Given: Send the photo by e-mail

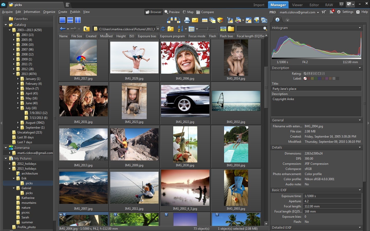Looking at the screenshot, I should click(x=195, y=20).
